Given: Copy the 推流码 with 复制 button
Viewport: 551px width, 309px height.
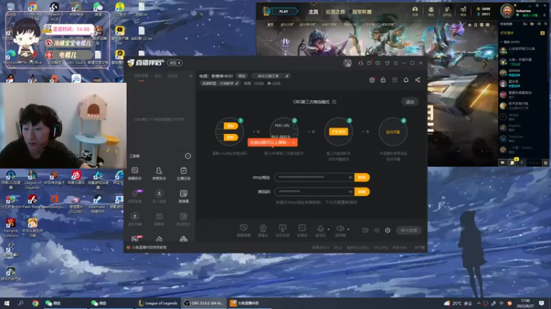Looking at the screenshot, I should click(362, 192).
